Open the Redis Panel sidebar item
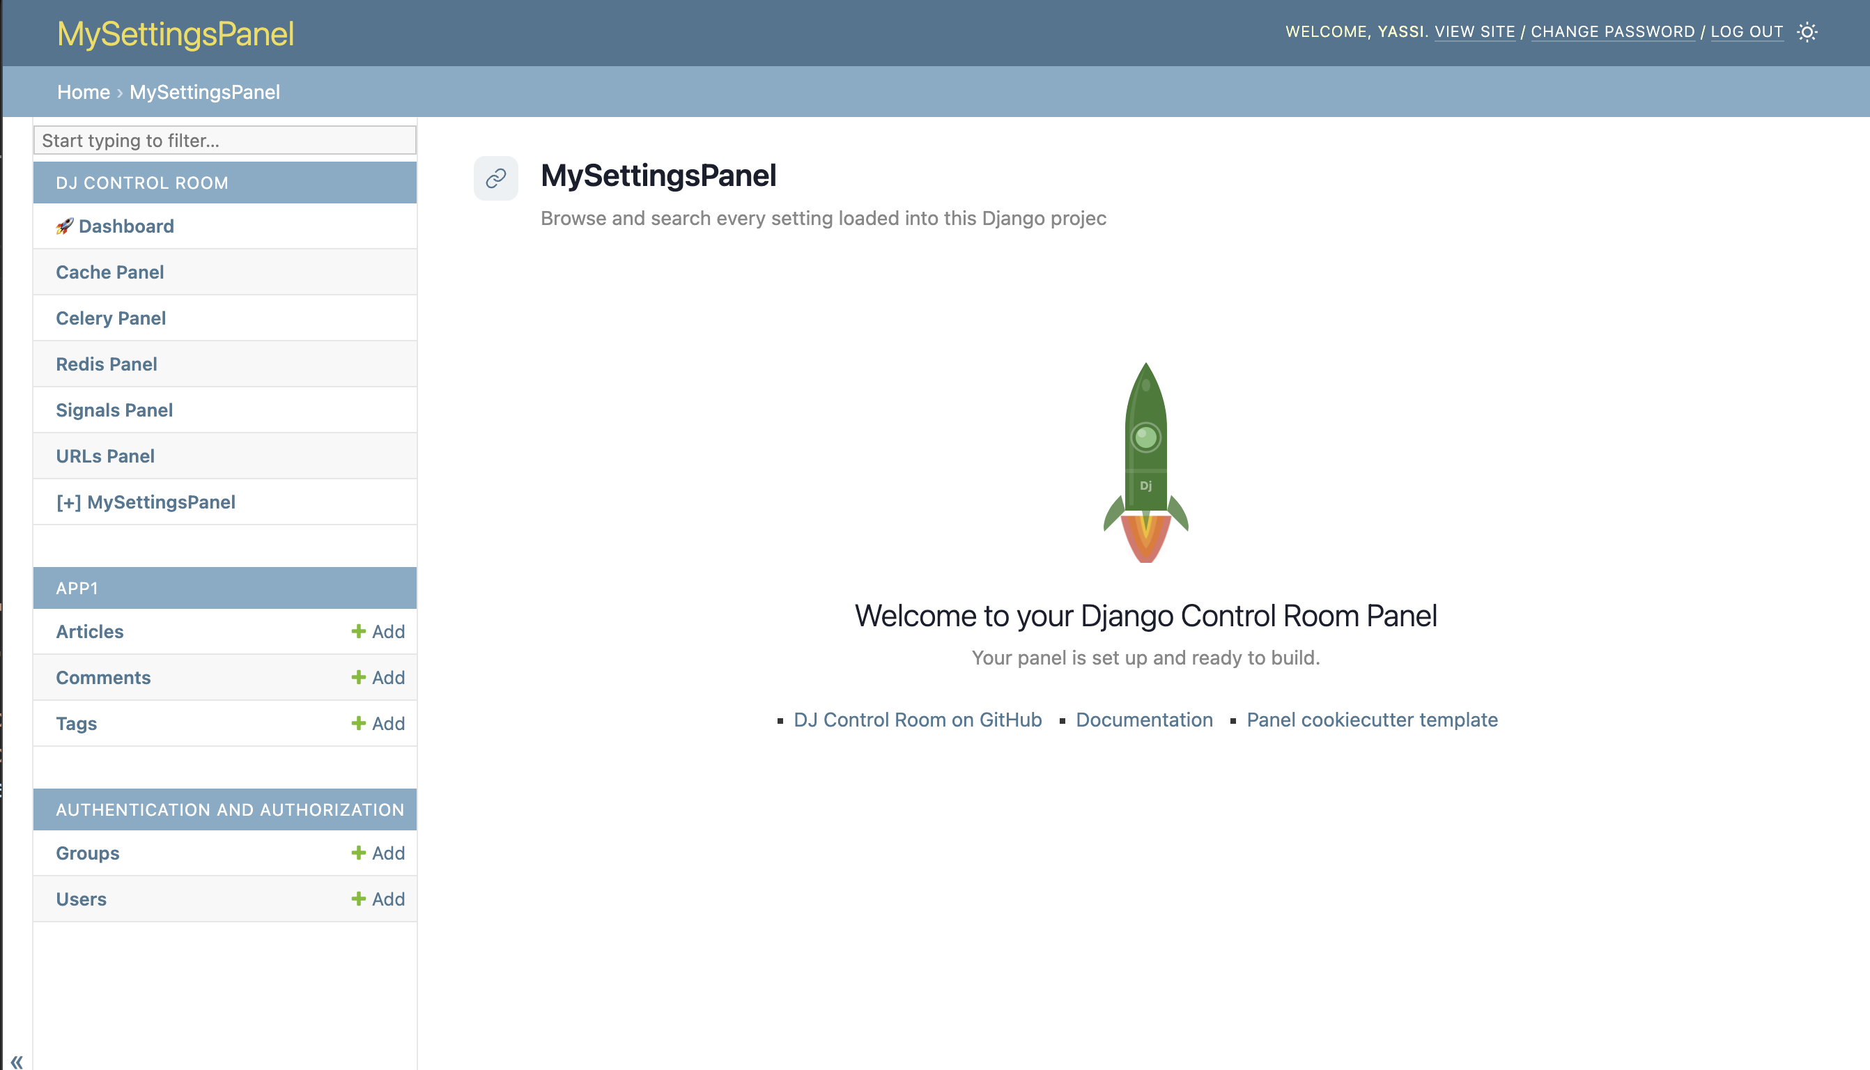The width and height of the screenshot is (1870, 1070). point(107,364)
